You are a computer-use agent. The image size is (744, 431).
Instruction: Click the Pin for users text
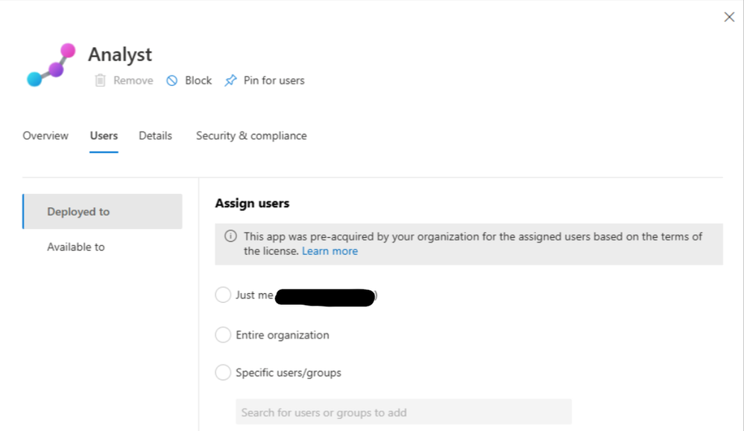pos(274,81)
